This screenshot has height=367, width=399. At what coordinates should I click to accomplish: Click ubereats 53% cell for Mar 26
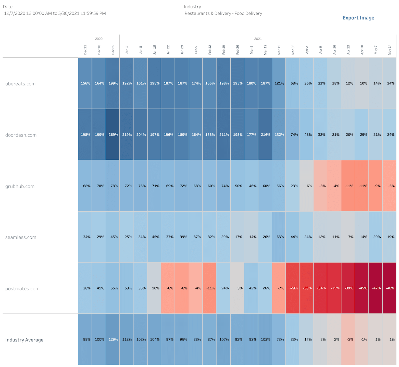coord(293,83)
